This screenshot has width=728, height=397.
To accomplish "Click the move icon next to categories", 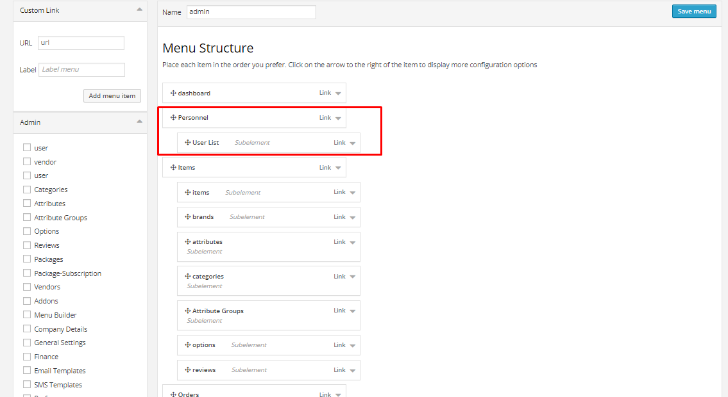I will pos(187,277).
